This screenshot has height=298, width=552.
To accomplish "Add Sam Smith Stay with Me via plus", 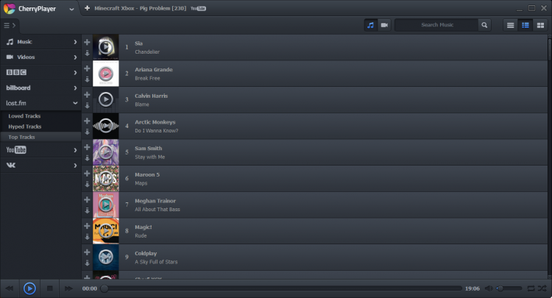I will (x=87, y=147).
